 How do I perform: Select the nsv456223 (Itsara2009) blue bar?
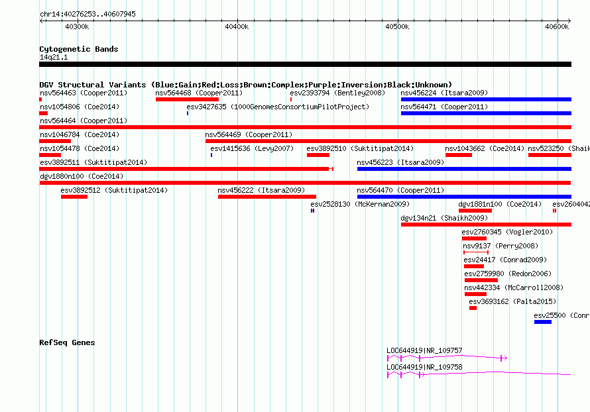464,169
